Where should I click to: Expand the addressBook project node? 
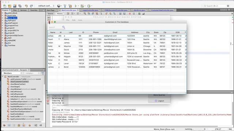(x=3, y=13)
